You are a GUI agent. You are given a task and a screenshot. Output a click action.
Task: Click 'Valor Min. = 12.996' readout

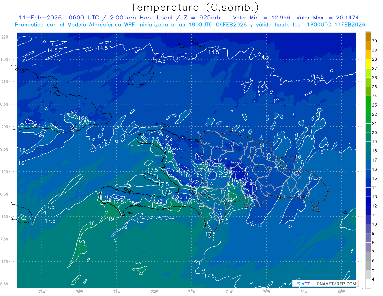click(x=261, y=18)
